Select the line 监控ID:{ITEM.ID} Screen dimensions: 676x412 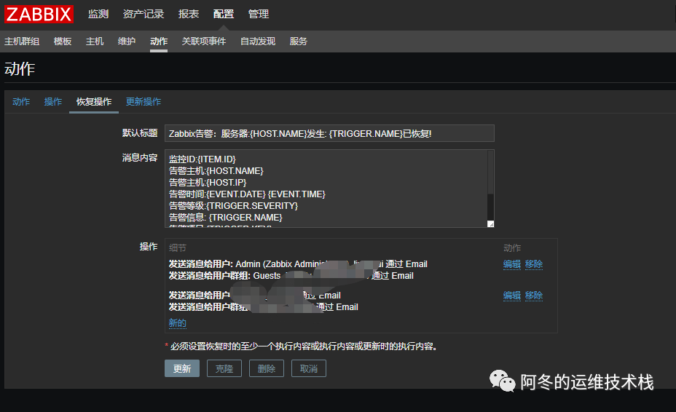pos(203,159)
